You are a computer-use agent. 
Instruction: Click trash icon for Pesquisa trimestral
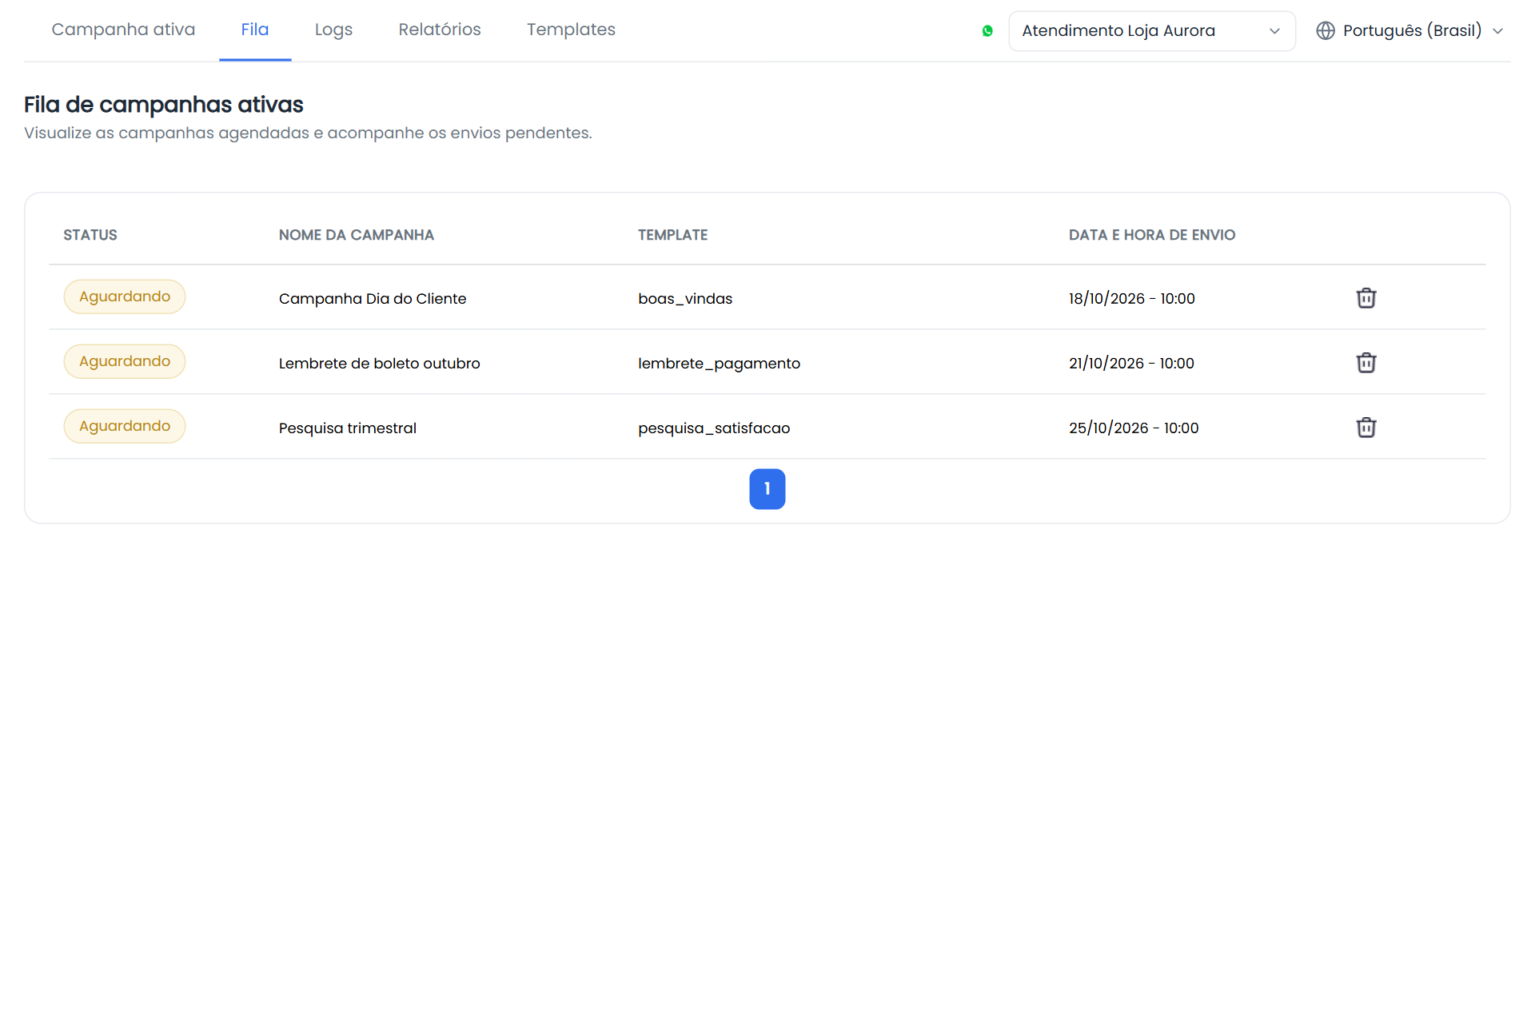(1366, 428)
